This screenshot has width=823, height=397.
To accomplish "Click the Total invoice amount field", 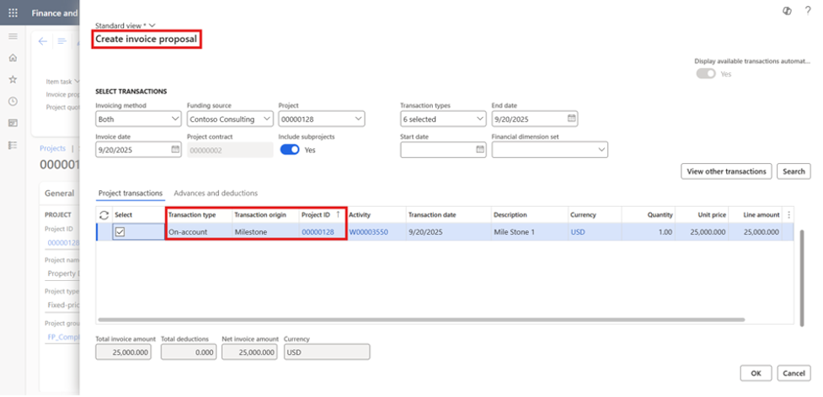I will (x=123, y=352).
